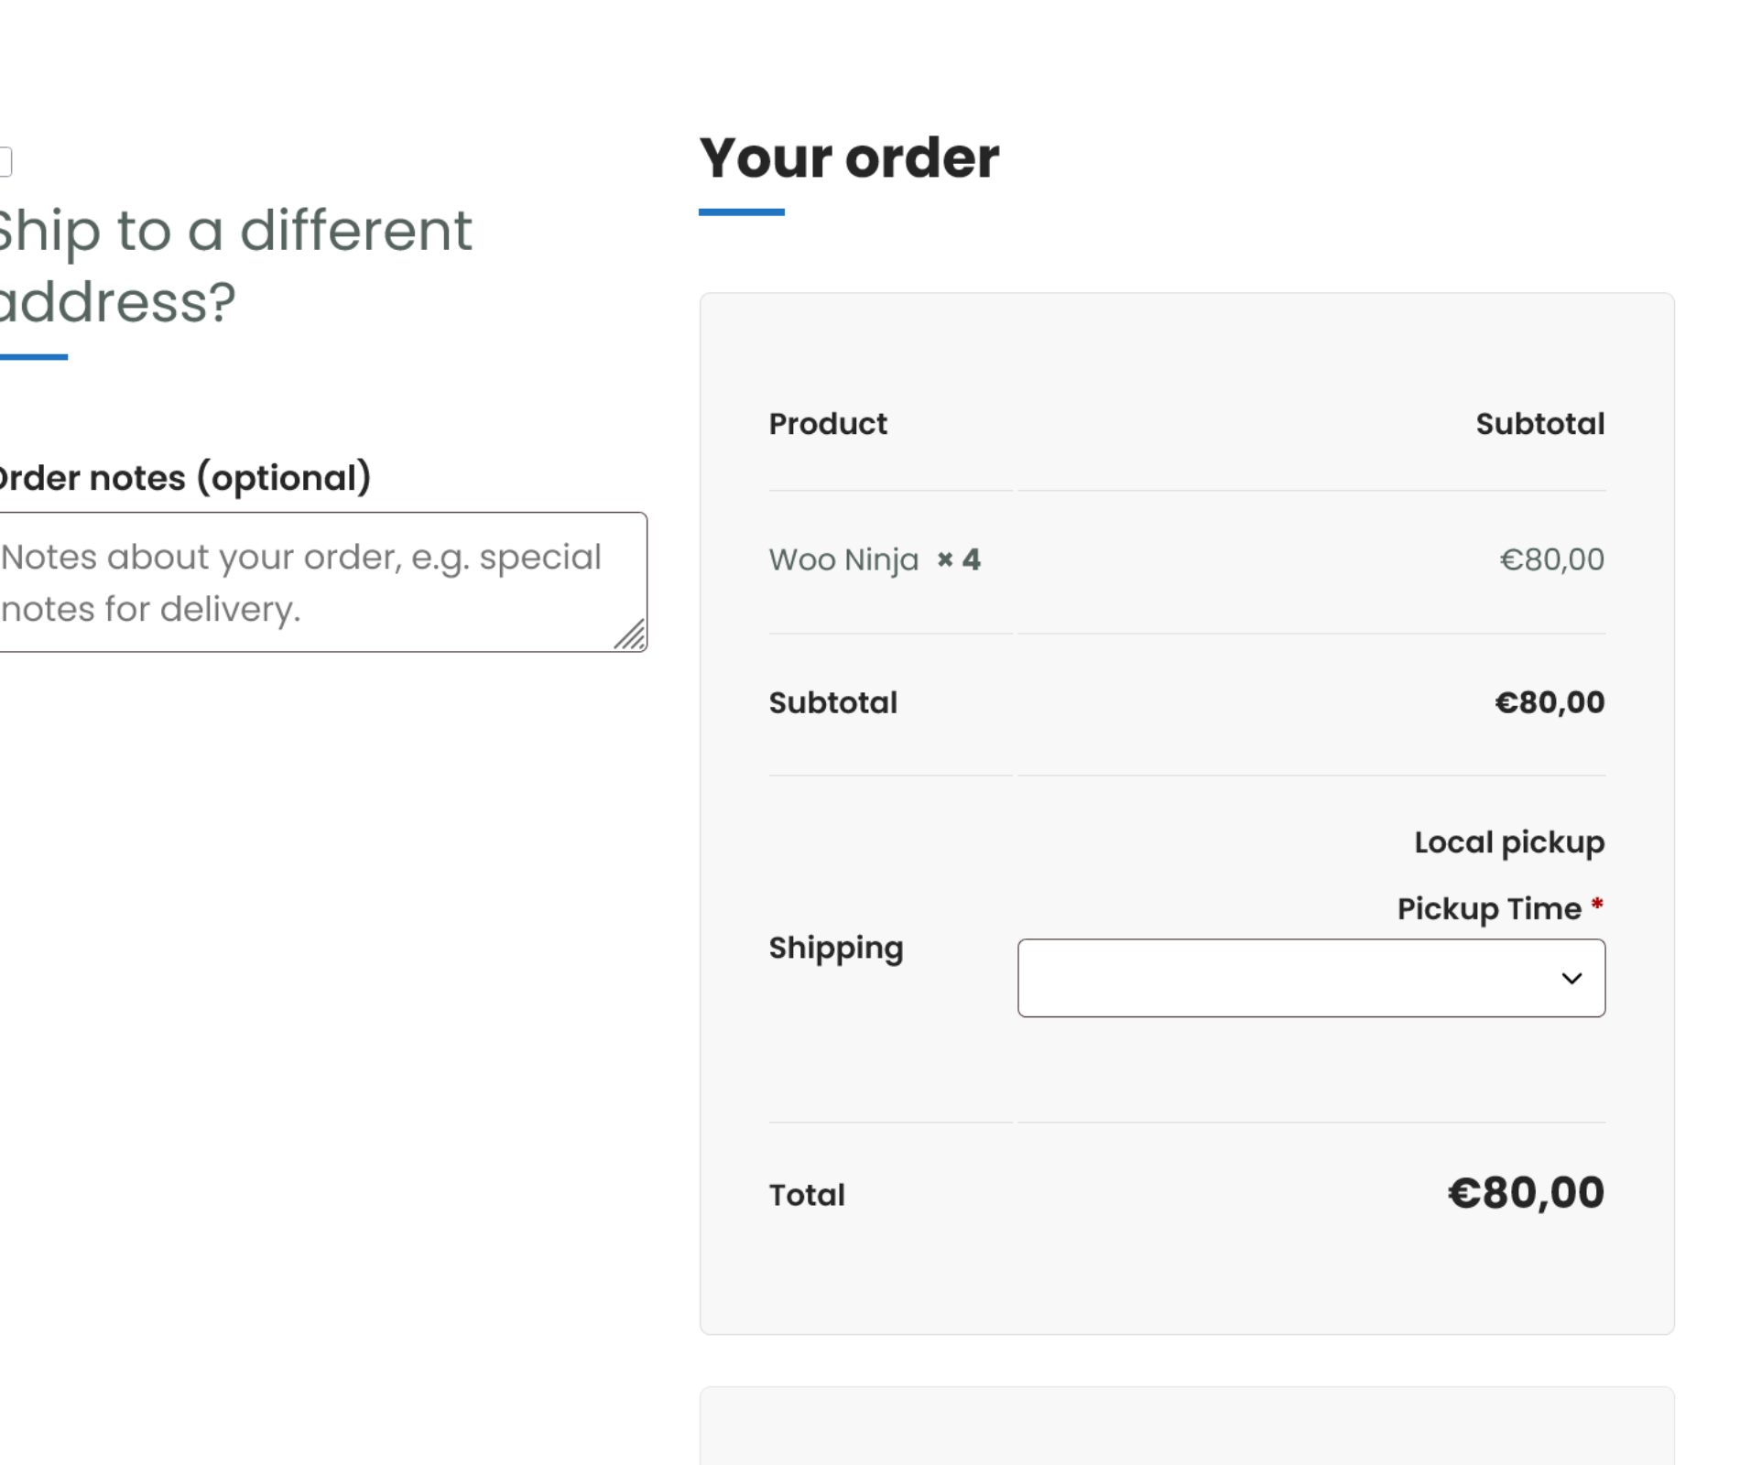Image resolution: width=1740 pixels, height=1465 pixels.
Task: Click the chevron arrow in Pickup Time select
Action: [x=1571, y=979]
